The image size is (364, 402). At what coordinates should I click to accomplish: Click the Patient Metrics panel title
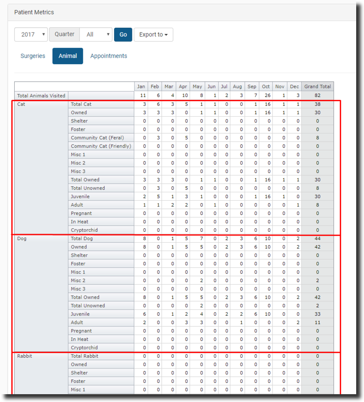34,12
